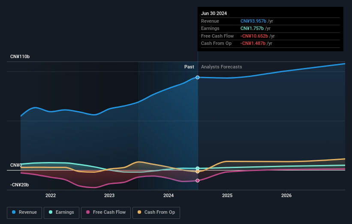Click the 2025 x-axis label
The image size is (352, 224).
point(227,195)
